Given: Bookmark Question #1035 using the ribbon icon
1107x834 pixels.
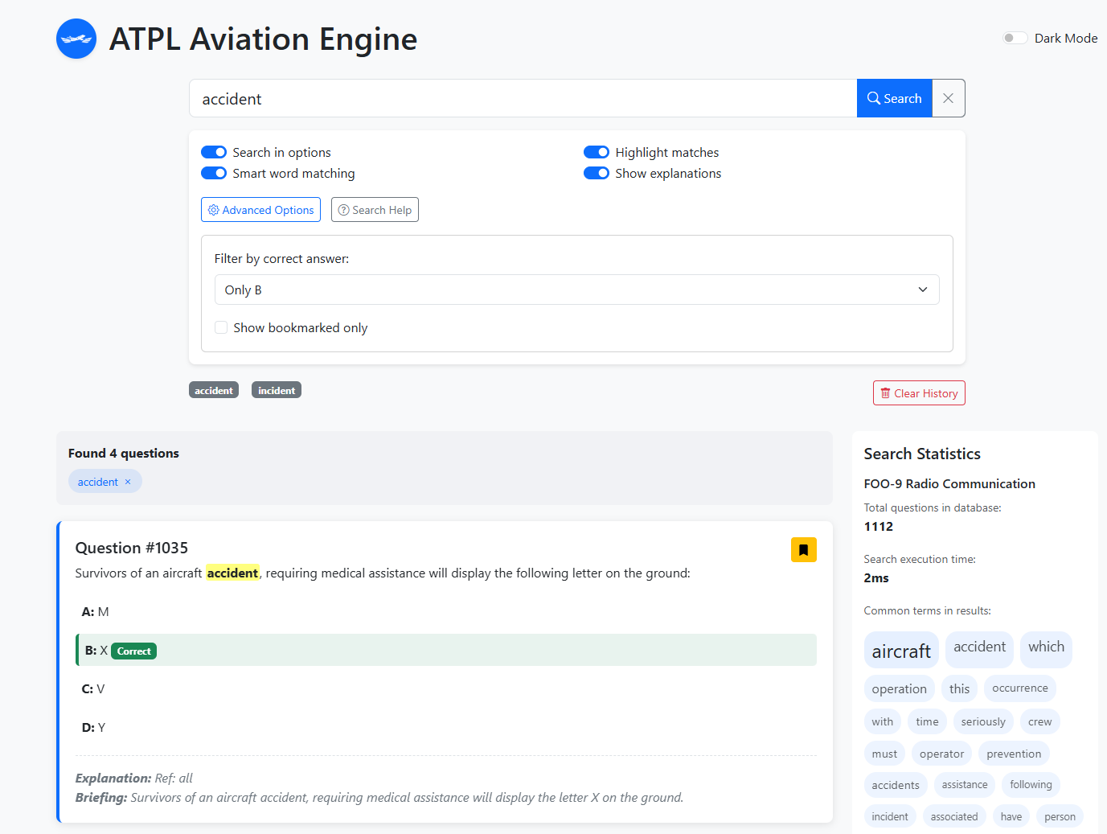Looking at the screenshot, I should 803,549.
